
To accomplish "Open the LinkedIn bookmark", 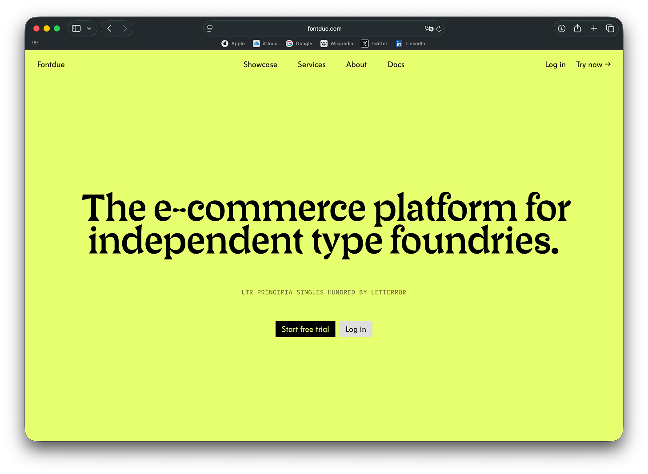I will click(410, 44).
